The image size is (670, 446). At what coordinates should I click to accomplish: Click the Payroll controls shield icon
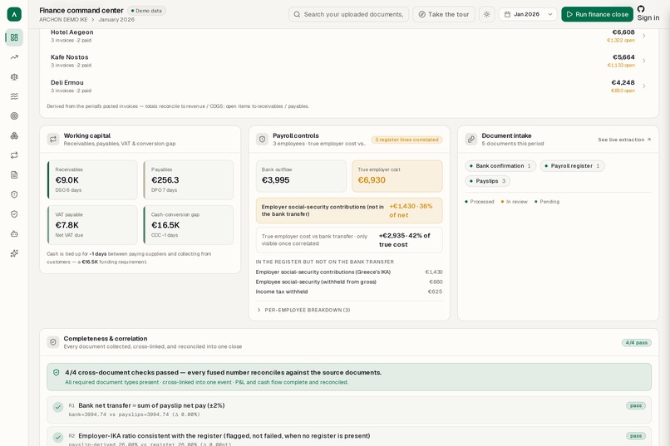(263, 140)
